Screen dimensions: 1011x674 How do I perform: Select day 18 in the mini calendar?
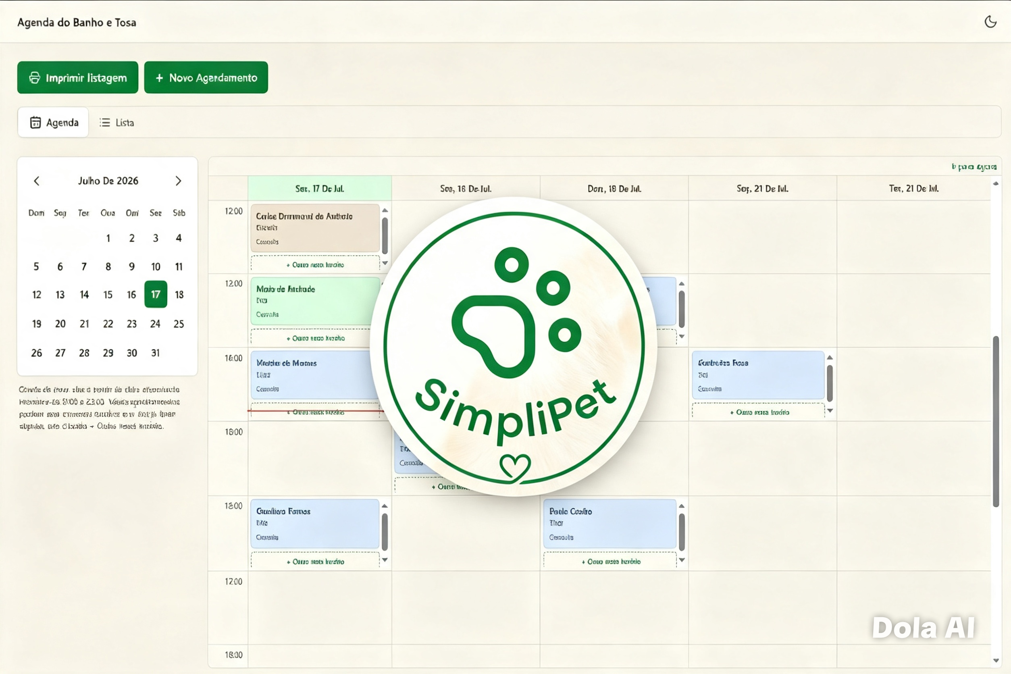tap(179, 295)
